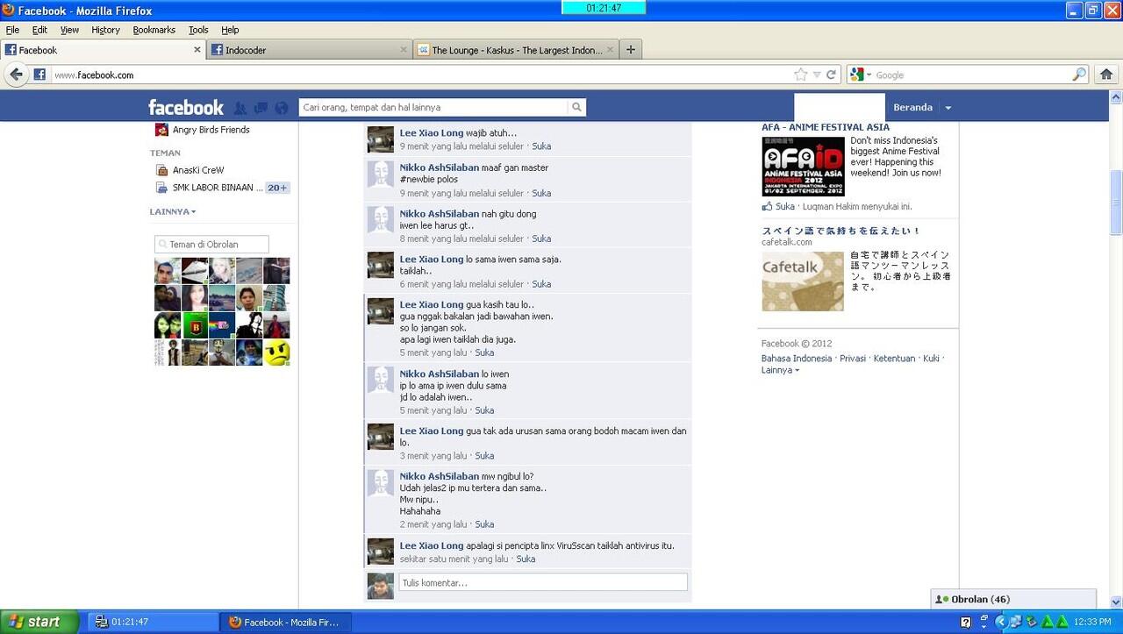The width and height of the screenshot is (1123, 634).
Task: Open the Obrolan (46) chat bar
Action: [x=1013, y=600]
